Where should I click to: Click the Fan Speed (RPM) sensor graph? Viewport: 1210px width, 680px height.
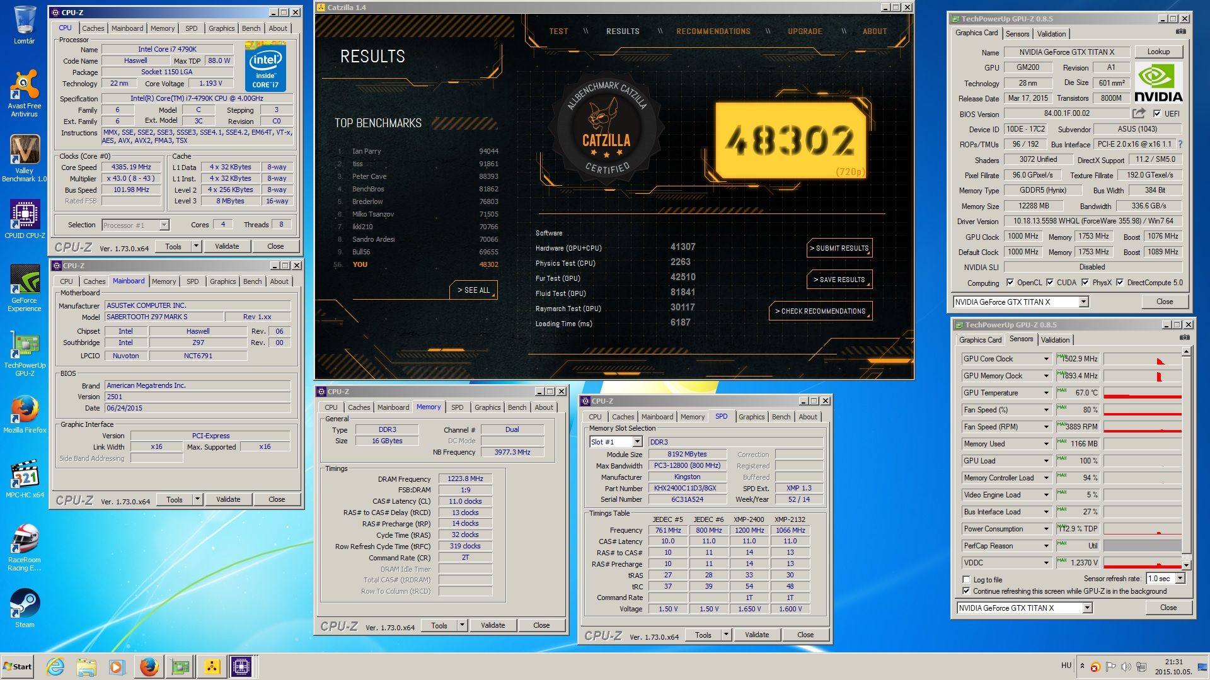click(x=1142, y=427)
